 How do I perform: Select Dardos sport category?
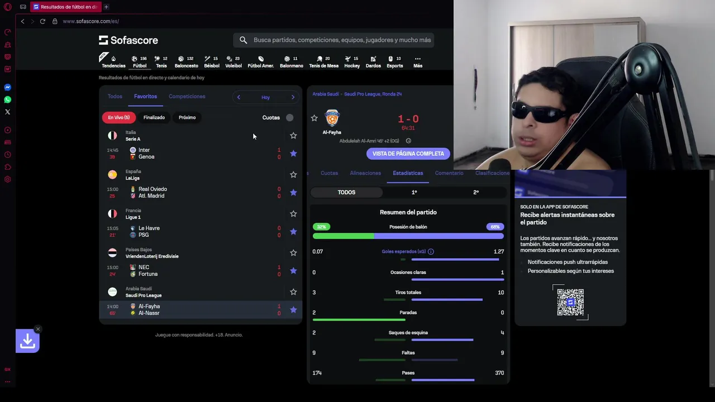[373, 61]
